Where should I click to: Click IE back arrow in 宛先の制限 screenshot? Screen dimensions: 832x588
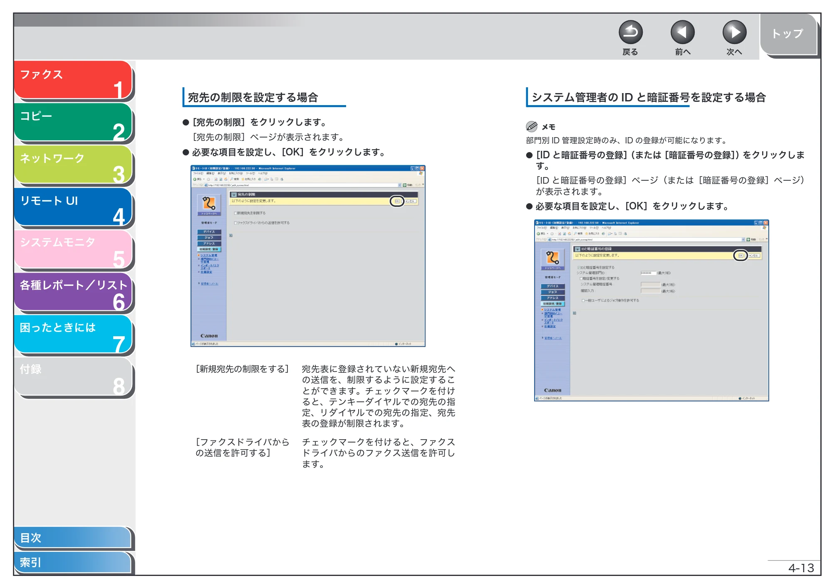(x=195, y=179)
